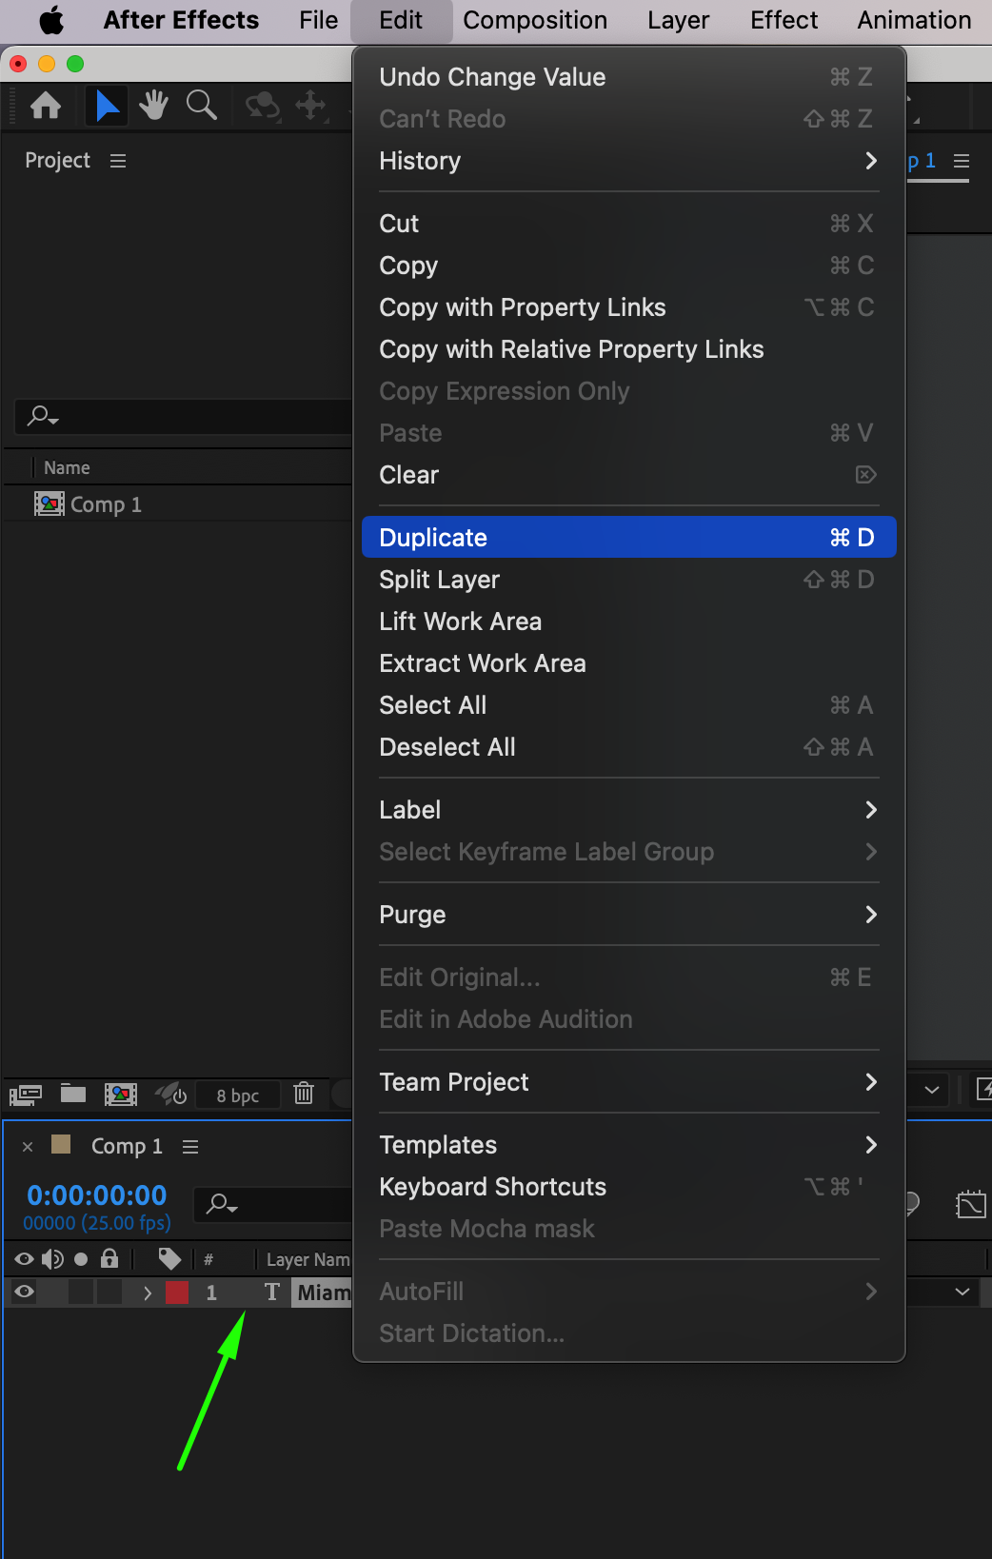Delete selected project item with trash icon
The image size is (992, 1559).
click(x=304, y=1094)
